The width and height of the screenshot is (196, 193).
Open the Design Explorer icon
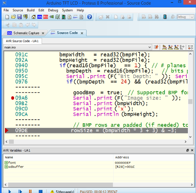click(x=64, y=17)
